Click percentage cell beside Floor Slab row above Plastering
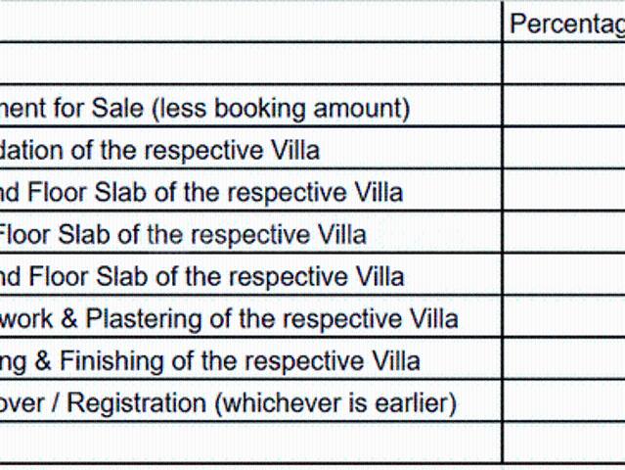The width and height of the screenshot is (625, 470). tap(564, 276)
